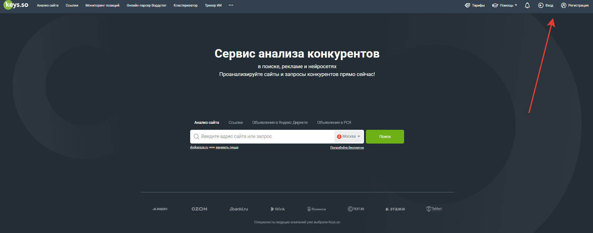This screenshot has height=233, width=593.
Task: Click the заказать пиццу example link
Action: click(x=227, y=147)
